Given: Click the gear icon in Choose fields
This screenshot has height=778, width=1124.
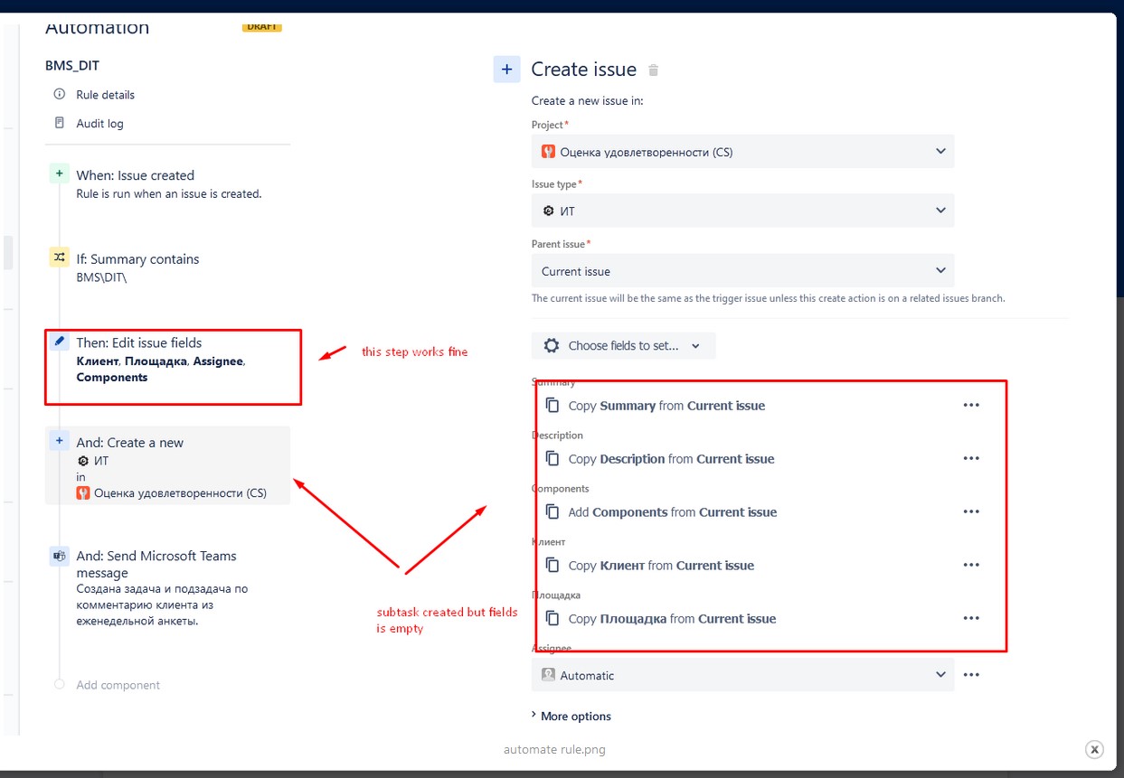Looking at the screenshot, I should (551, 345).
